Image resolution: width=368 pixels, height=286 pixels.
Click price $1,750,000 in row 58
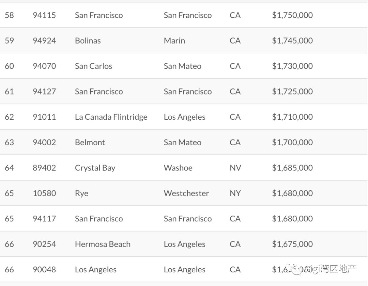(x=292, y=15)
